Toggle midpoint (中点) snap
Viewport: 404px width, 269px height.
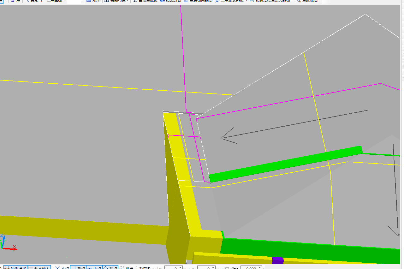tap(94, 267)
